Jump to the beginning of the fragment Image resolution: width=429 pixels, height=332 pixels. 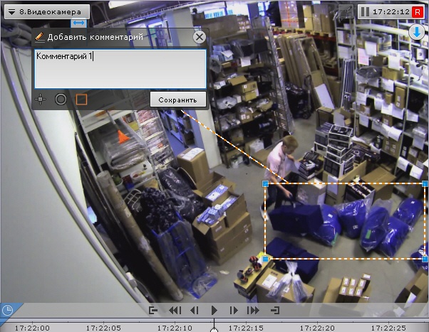coord(153,310)
